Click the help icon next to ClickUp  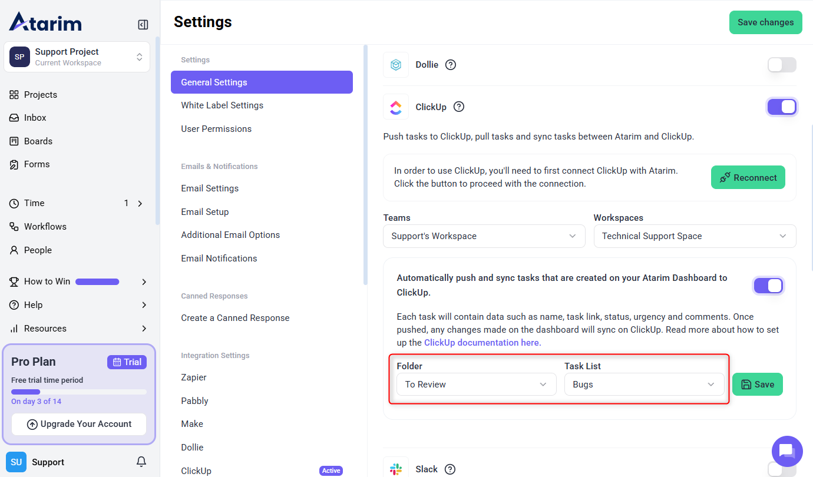coord(458,107)
